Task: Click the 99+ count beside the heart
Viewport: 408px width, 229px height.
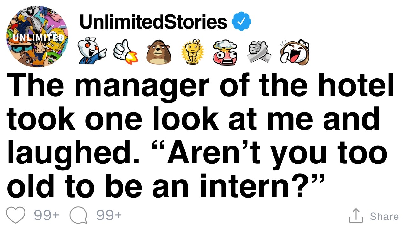Action: tap(47, 215)
